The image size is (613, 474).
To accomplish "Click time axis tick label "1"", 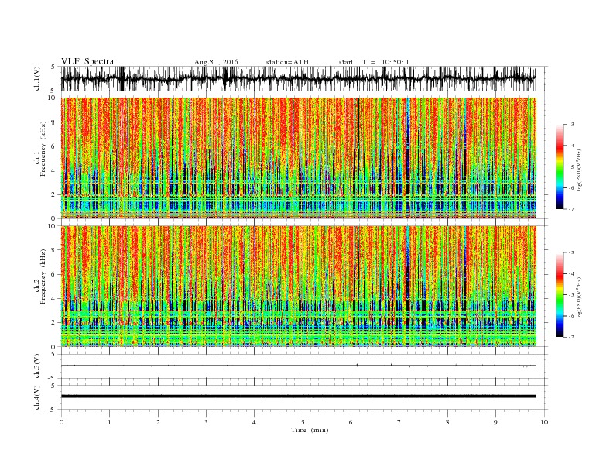I will click(x=109, y=422).
